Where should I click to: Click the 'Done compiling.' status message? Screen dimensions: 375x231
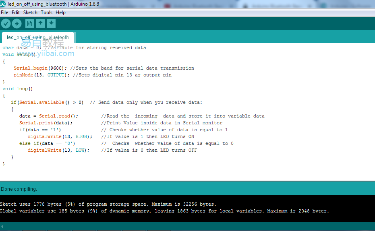coord(19,189)
